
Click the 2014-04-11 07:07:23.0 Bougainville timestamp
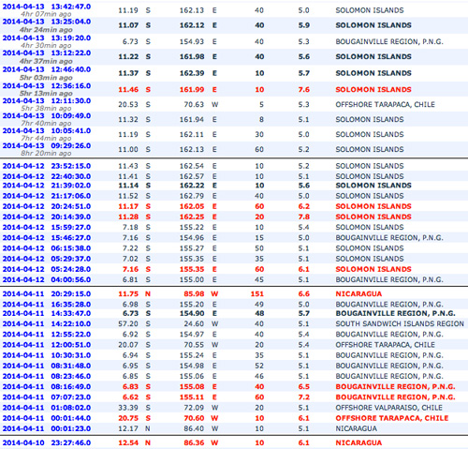click(x=47, y=397)
